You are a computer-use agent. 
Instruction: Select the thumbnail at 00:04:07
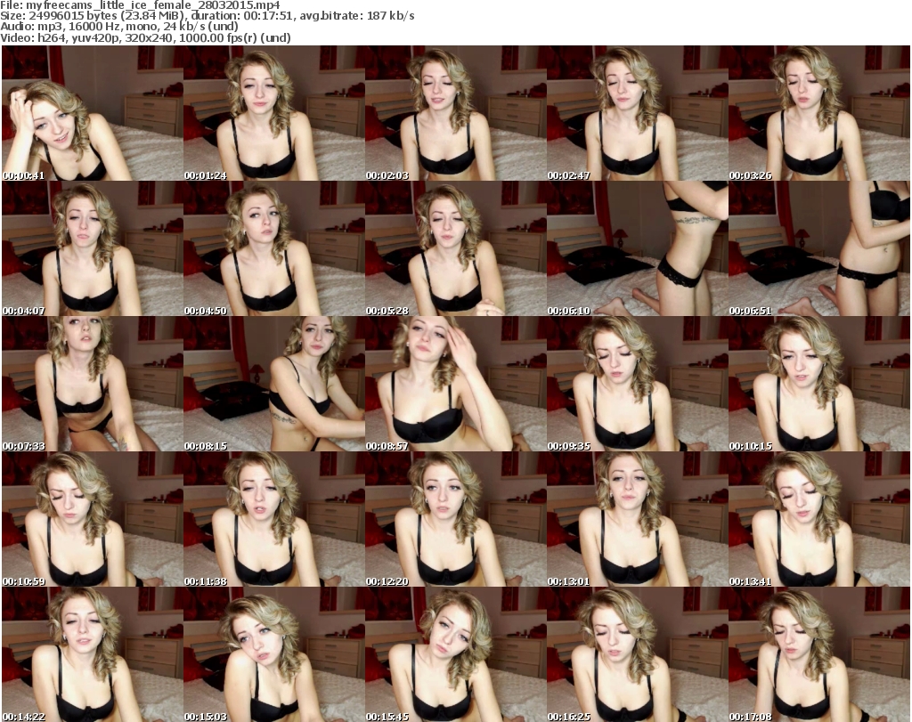pyautogui.click(x=91, y=248)
